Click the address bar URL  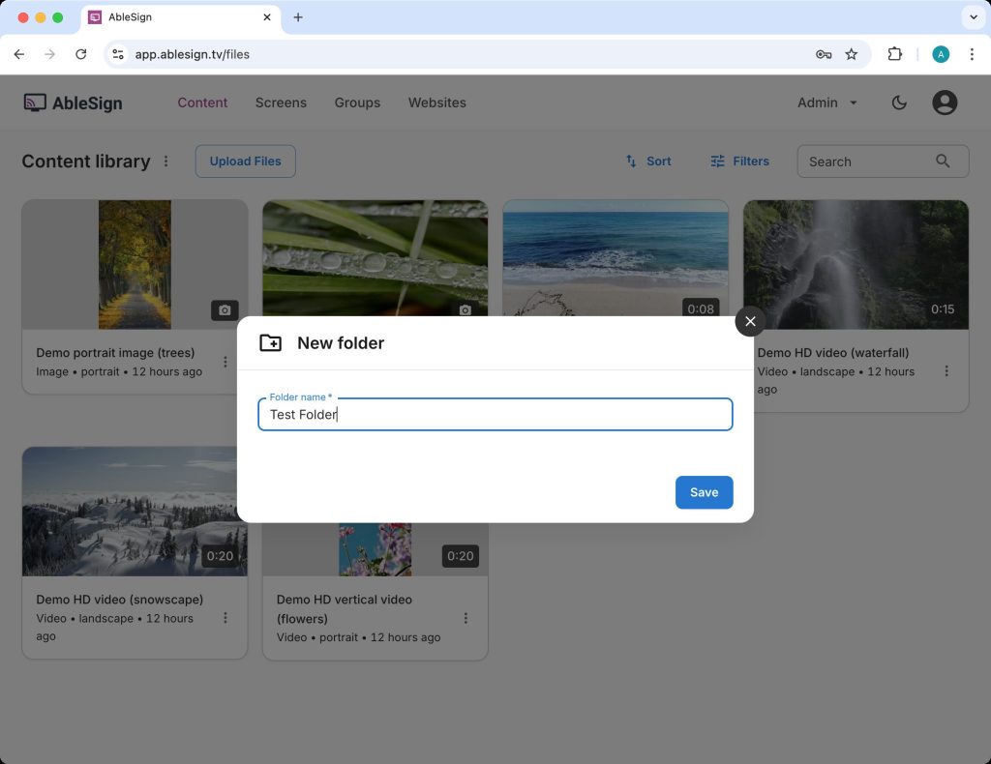[193, 54]
